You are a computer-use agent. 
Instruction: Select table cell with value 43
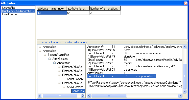point(52,13)
